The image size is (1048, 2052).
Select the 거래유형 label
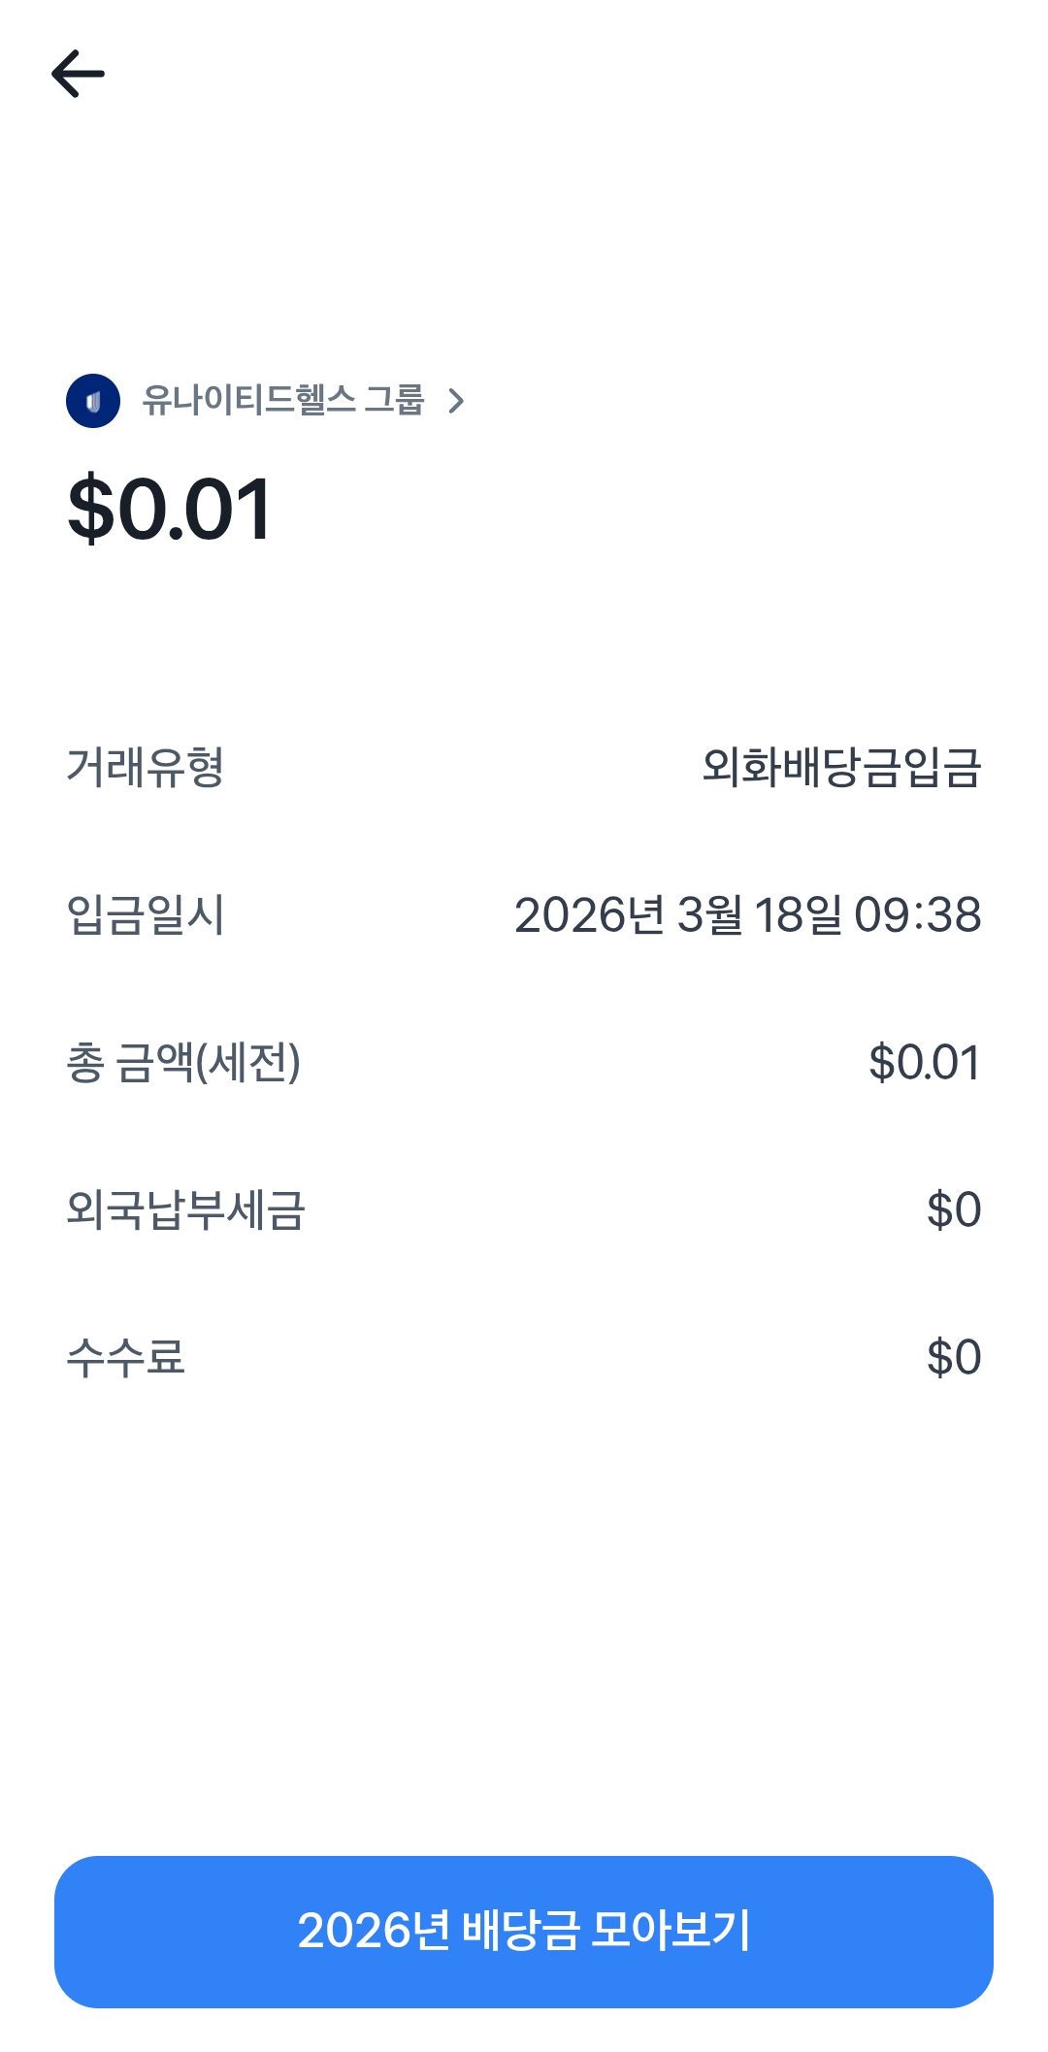click(x=146, y=767)
